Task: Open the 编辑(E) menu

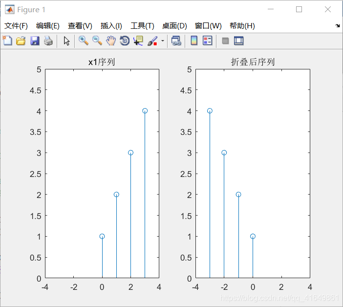Action: click(x=48, y=26)
